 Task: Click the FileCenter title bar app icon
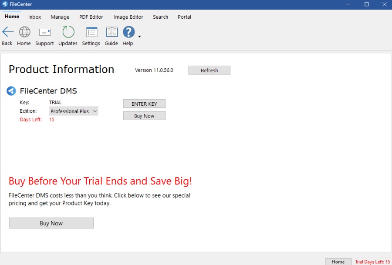5,4
